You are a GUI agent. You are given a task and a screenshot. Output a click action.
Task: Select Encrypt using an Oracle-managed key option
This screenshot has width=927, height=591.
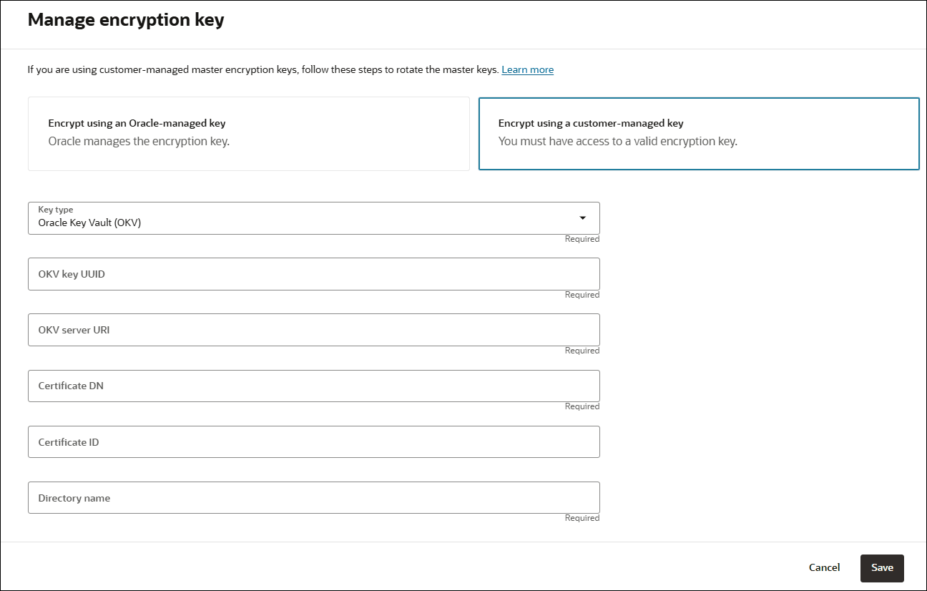pyautogui.click(x=248, y=134)
